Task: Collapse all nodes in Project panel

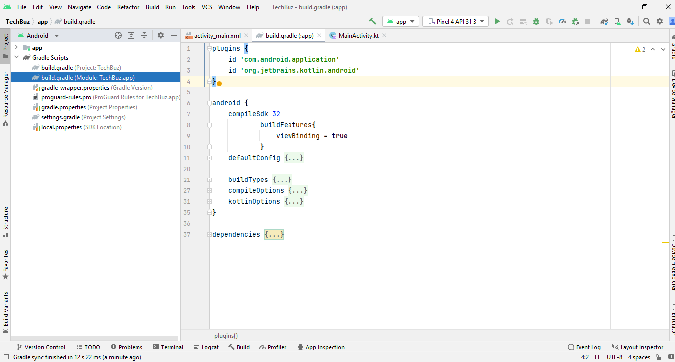Action: coord(144,35)
